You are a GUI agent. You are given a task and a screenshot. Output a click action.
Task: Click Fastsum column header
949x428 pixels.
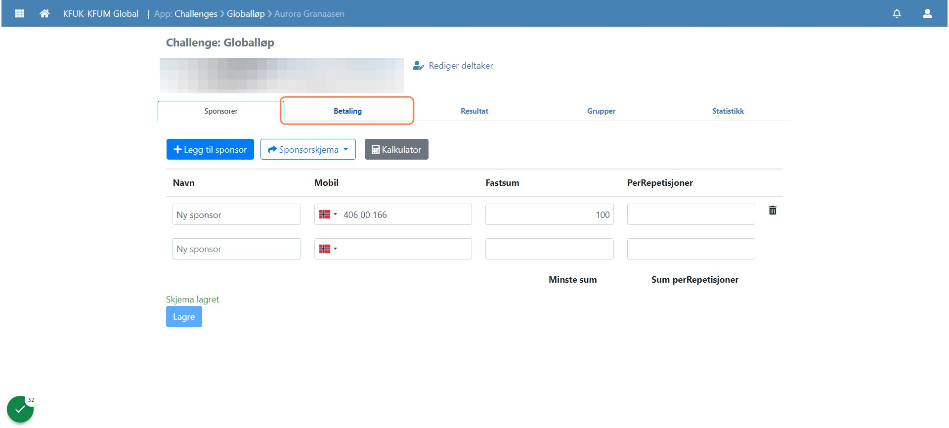(x=502, y=183)
